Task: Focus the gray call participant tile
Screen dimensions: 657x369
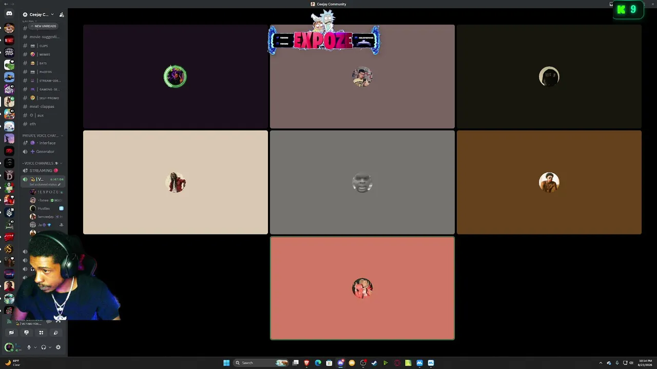Action: 362,182
